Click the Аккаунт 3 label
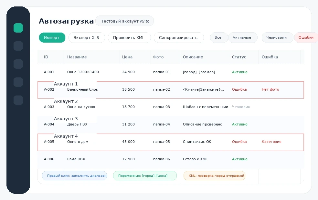Screen dimensions: 318x200 [66, 119]
